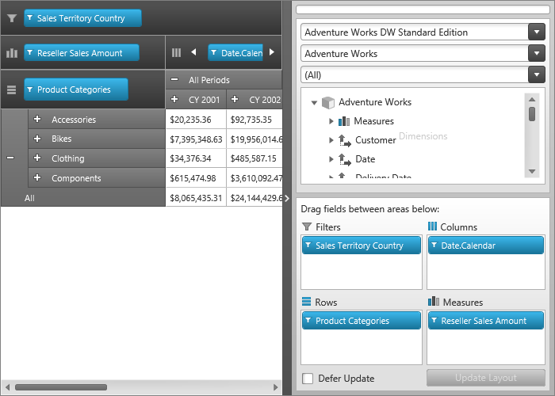Click Date.Calendar field in Columns list
This screenshot has width=555, height=396.
tap(485, 245)
